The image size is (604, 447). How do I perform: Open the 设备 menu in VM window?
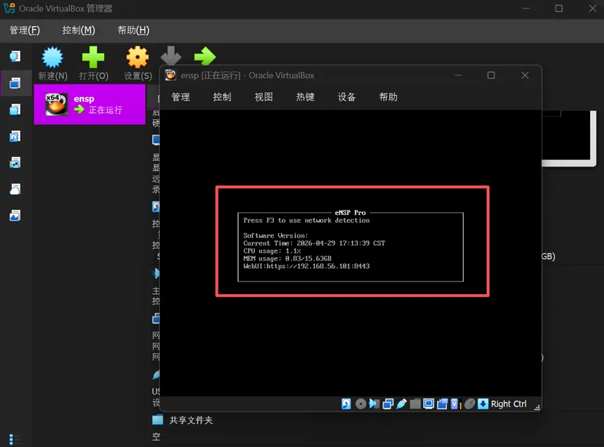346,96
